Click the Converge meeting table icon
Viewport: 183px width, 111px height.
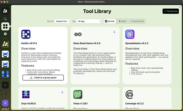point(129,94)
